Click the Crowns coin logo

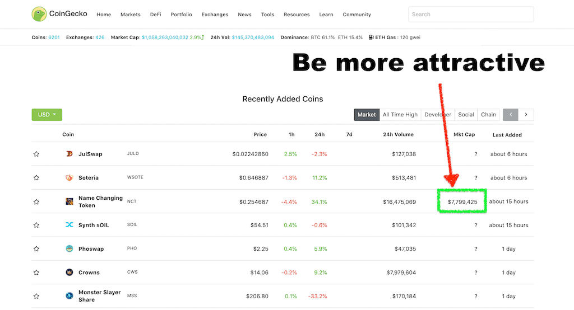tap(69, 272)
